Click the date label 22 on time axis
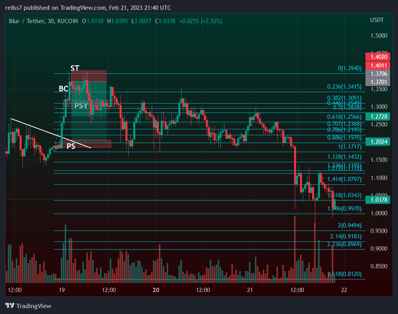The height and width of the screenshot is (314, 398). click(x=344, y=290)
